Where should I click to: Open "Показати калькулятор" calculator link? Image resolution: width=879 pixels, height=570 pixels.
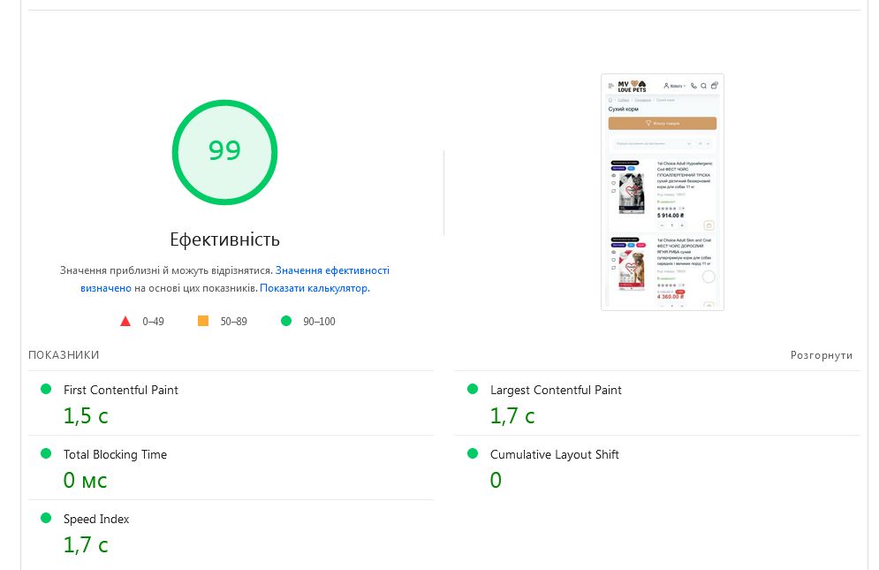(314, 288)
